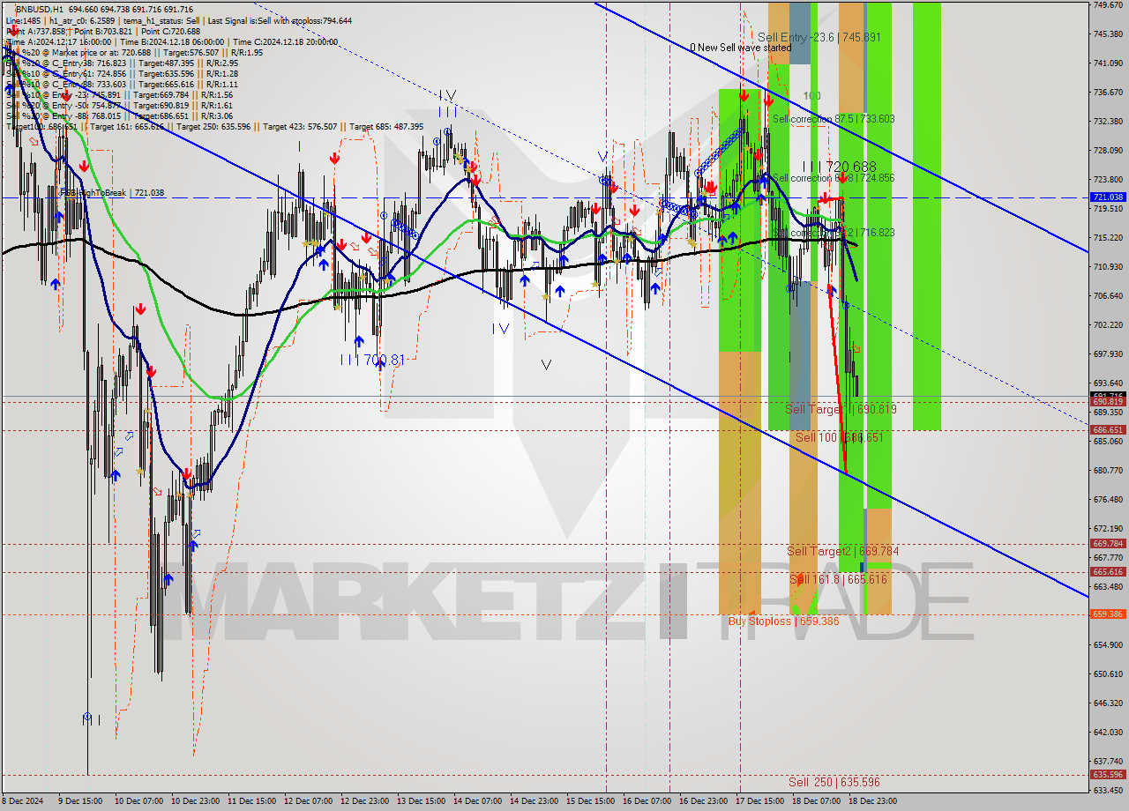The width and height of the screenshot is (1129, 811).
Task: Click the orange 659.386 price axis tag
Action: pyautogui.click(x=1108, y=614)
